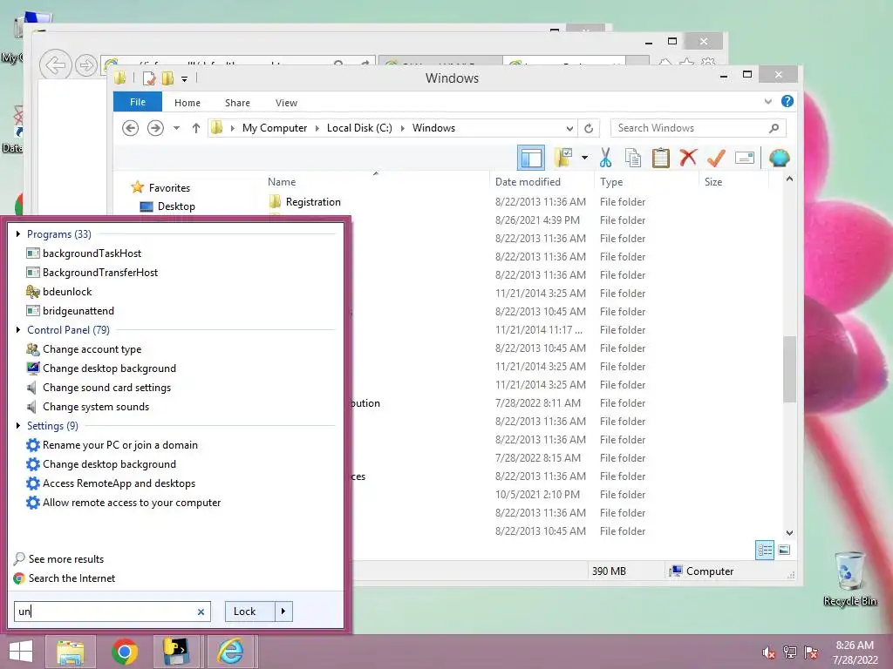Sort by Date modified column header
Screen dimensions: 893x669
pos(528,182)
